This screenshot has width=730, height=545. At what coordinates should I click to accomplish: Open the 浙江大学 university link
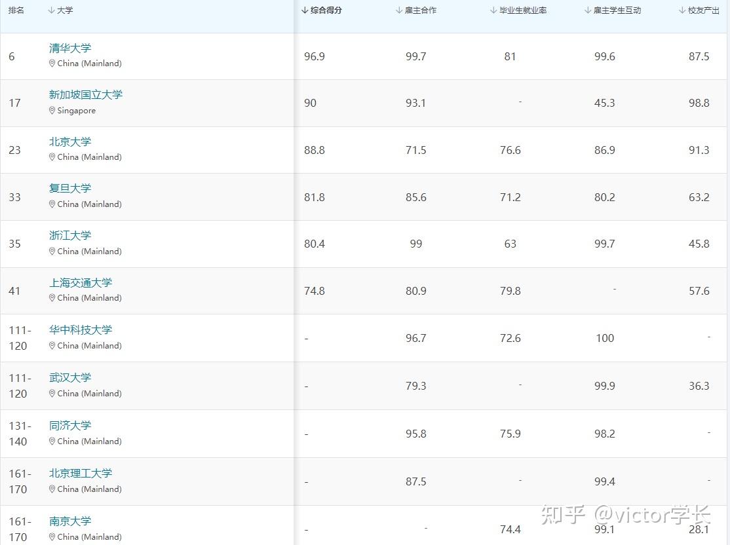(x=70, y=236)
